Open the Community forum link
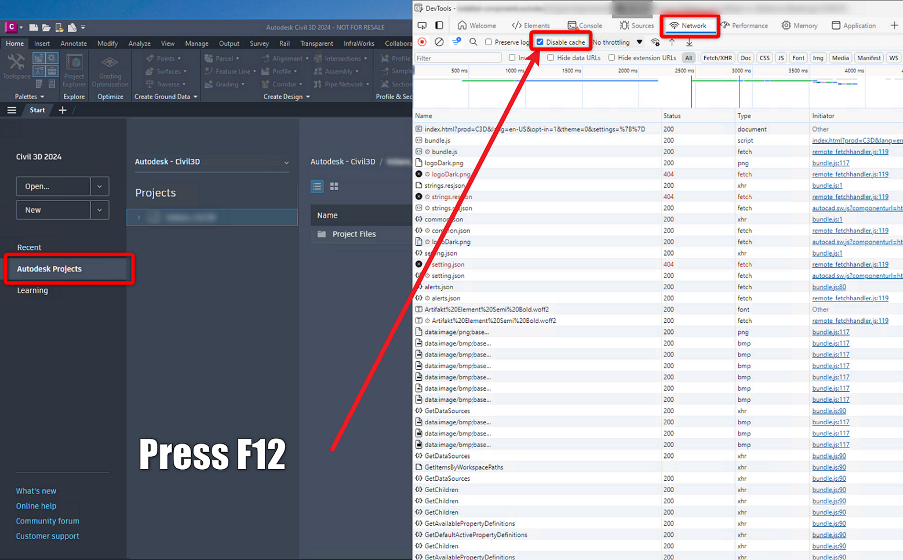This screenshot has width=903, height=560. [x=47, y=521]
